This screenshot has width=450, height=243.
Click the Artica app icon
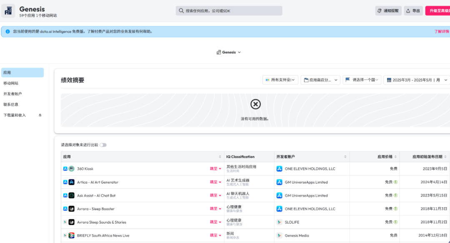tap(72, 182)
